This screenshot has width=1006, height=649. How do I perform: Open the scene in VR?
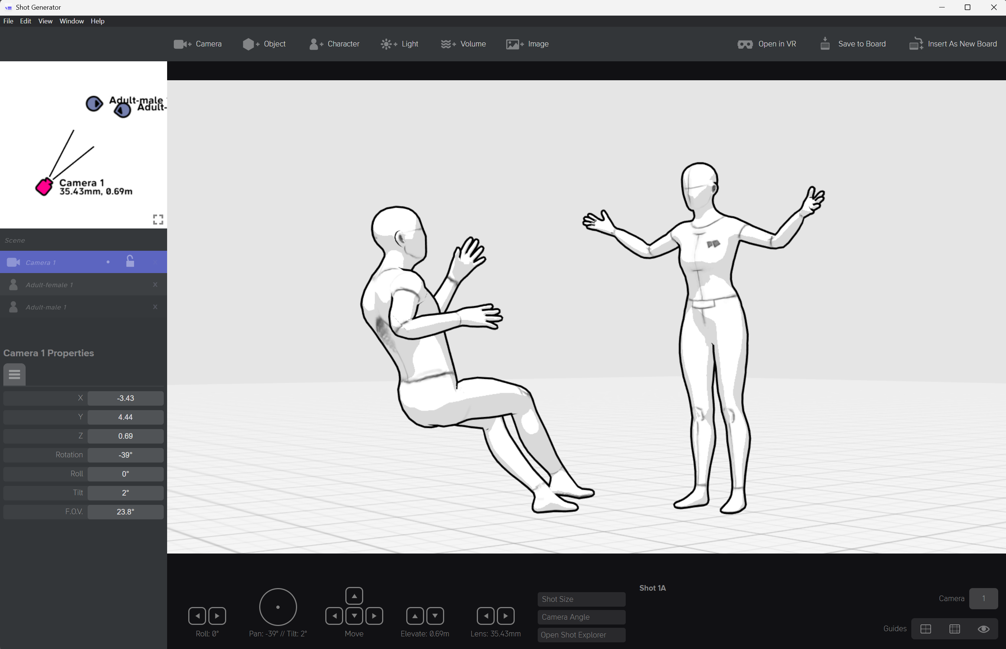[x=767, y=44]
